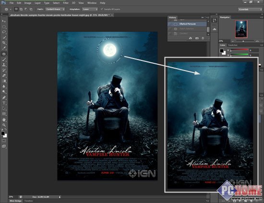The height and width of the screenshot is (203, 264).
Task: Open the Image menu
Action: (28, 3)
